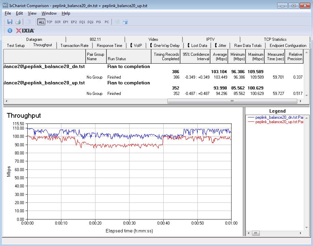Open the Raw Data Totals tab
Image resolution: width=313 pixels, height=246 pixels.
248,46
